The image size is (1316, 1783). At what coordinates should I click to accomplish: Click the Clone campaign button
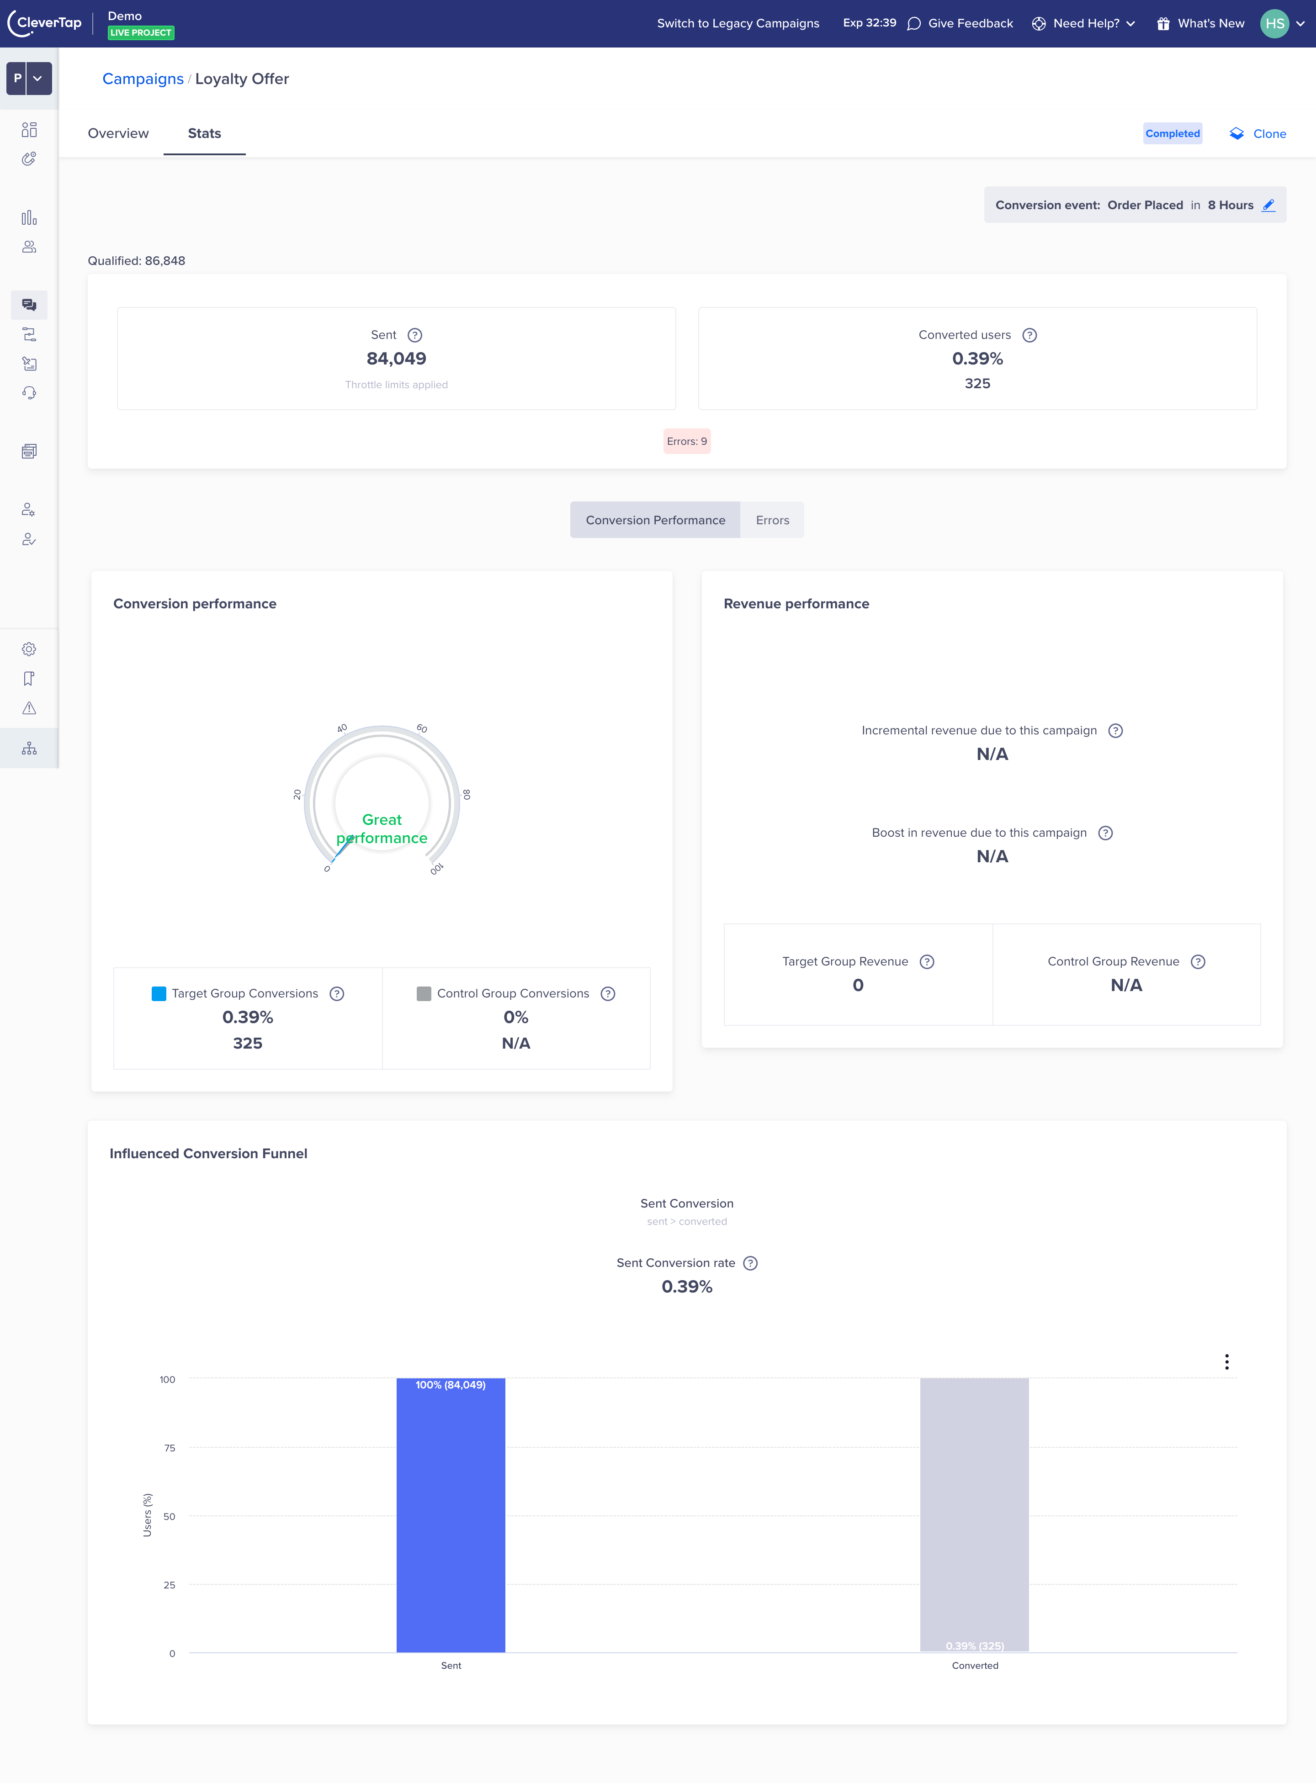pyautogui.click(x=1258, y=134)
